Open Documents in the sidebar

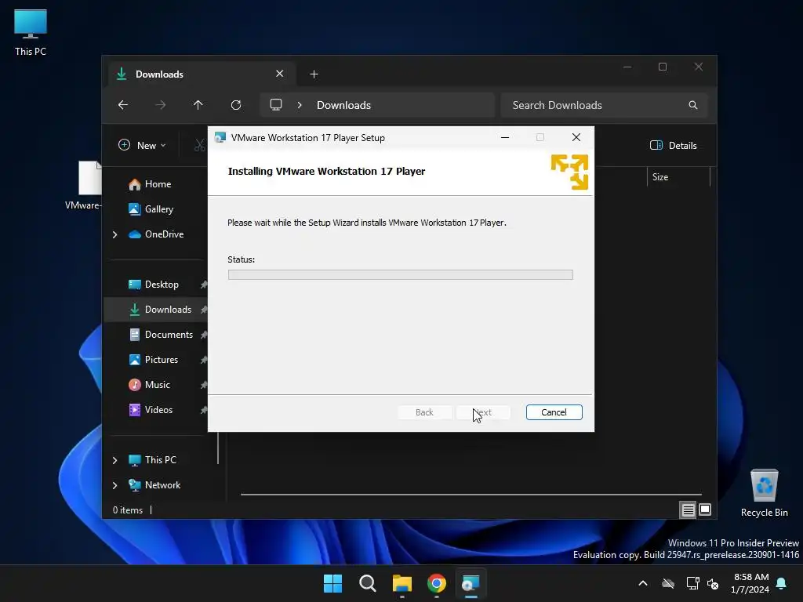coord(169,334)
